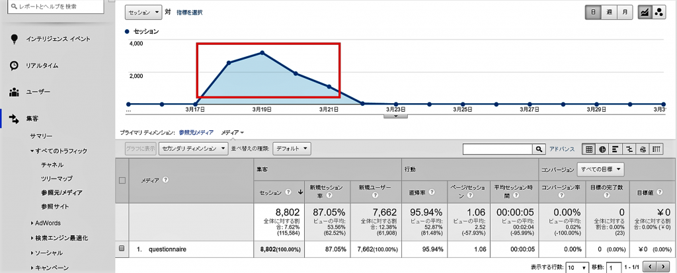The width and height of the screenshot is (677, 273).
Task: Click the アドバンス filter link
Action: coord(563,149)
